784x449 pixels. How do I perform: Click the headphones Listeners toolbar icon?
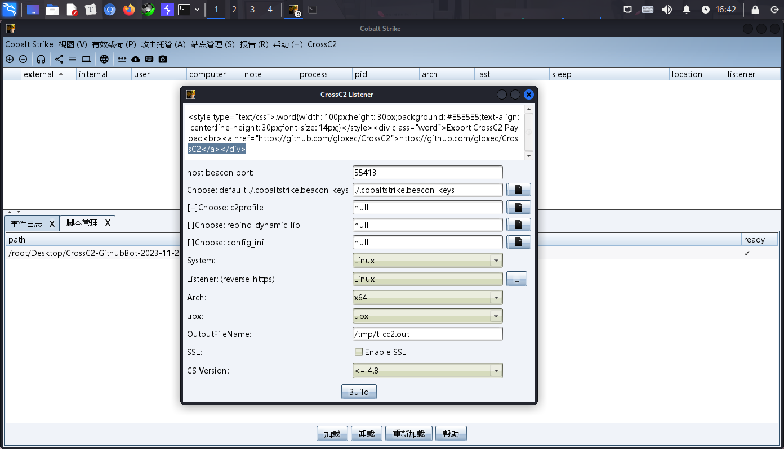point(41,59)
